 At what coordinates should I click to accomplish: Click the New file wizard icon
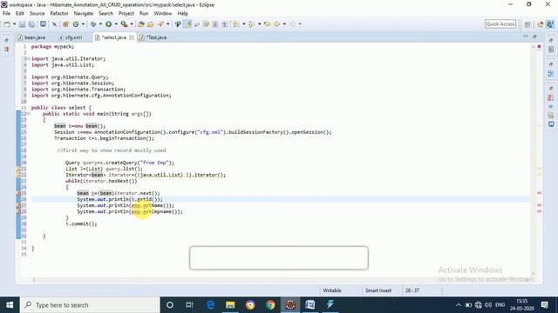click(7, 24)
